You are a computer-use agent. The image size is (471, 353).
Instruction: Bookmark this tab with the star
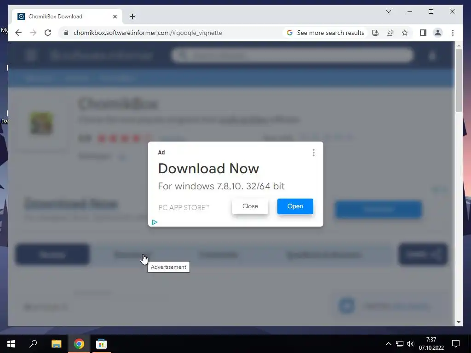point(405,33)
